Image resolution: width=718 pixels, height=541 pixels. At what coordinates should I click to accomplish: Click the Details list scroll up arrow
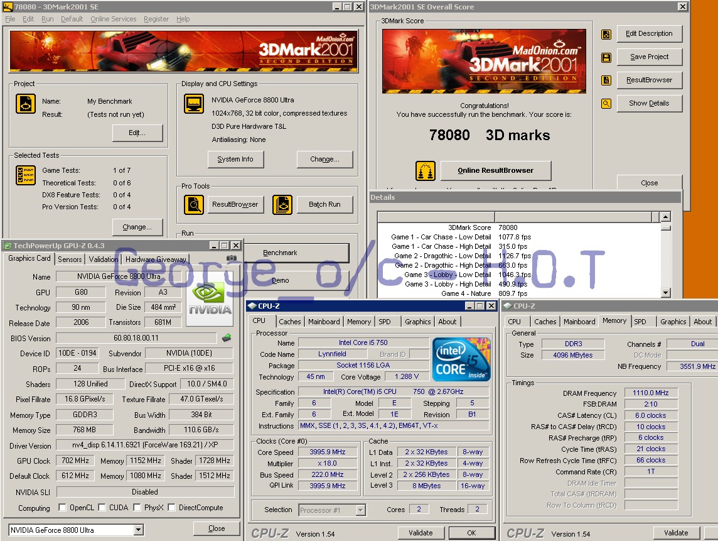click(x=666, y=217)
